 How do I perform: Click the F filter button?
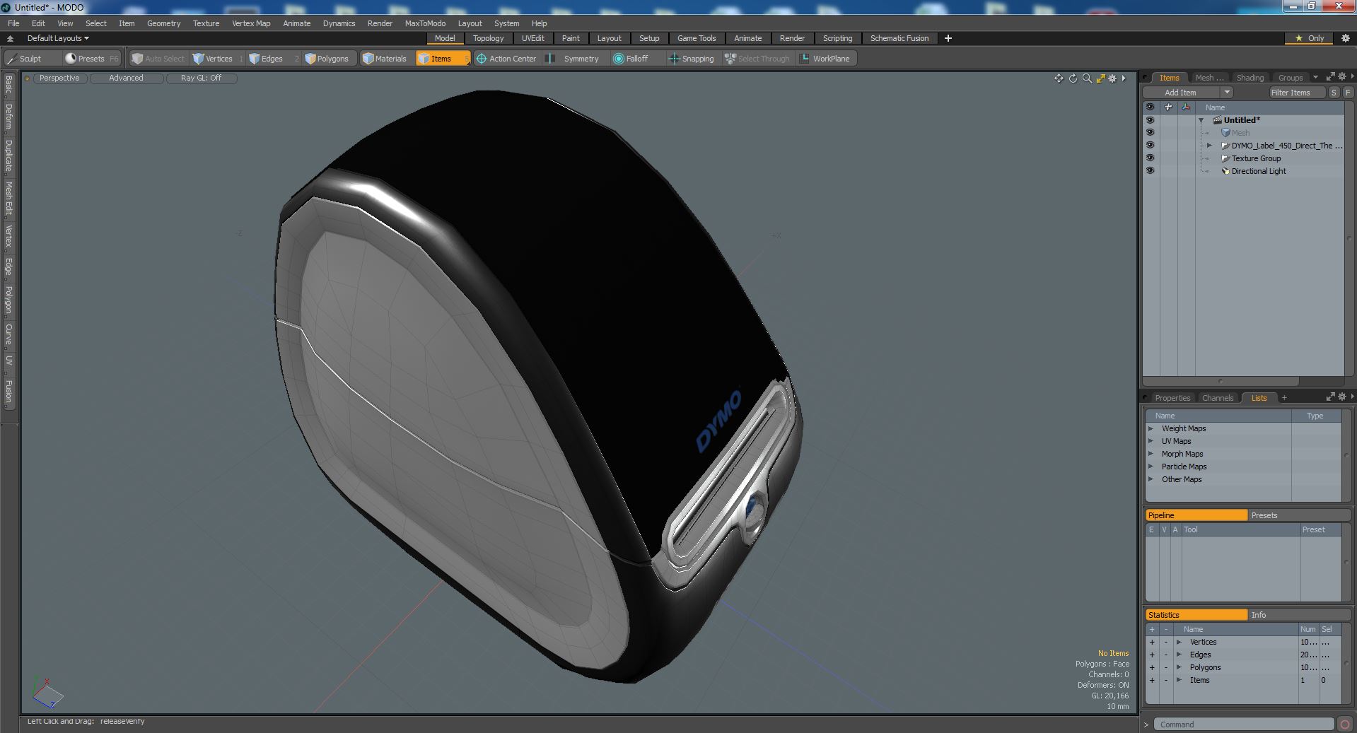point(1348,93)
